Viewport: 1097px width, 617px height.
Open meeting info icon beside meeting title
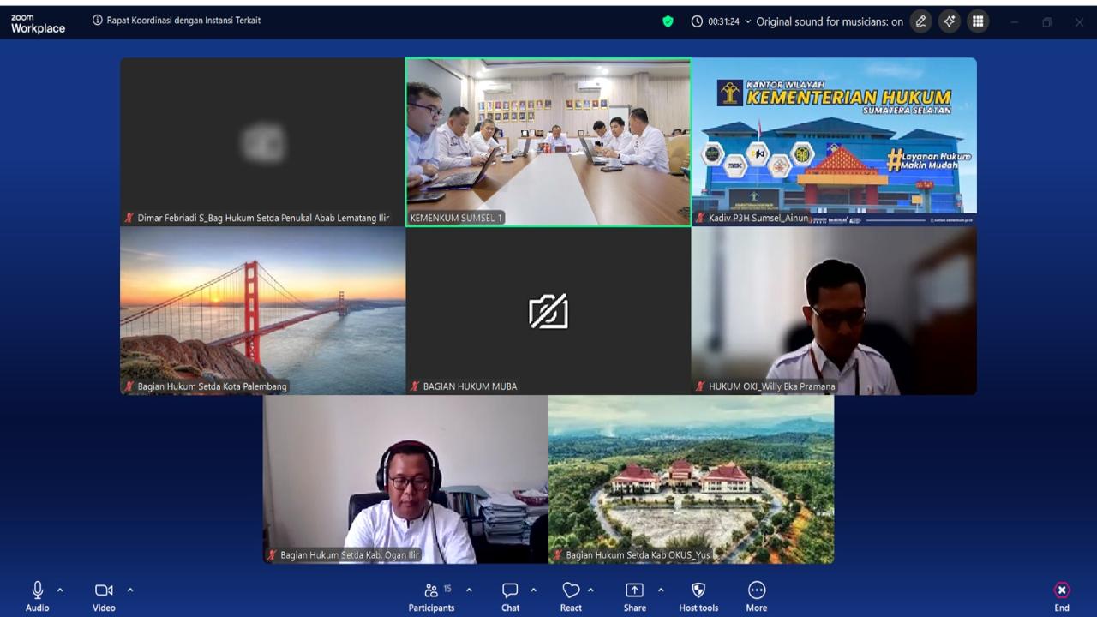pyautogui.click(x=98, y=20)
